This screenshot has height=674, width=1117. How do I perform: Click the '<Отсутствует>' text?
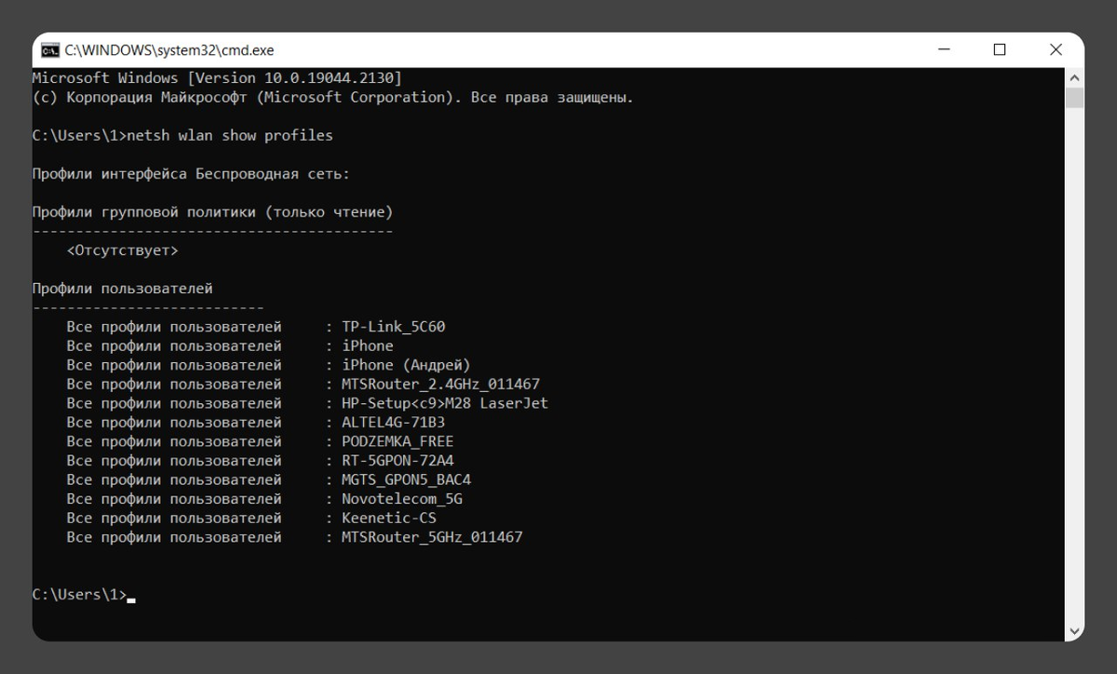(122, 250)
